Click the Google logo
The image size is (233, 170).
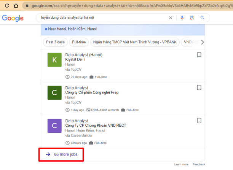13,18
